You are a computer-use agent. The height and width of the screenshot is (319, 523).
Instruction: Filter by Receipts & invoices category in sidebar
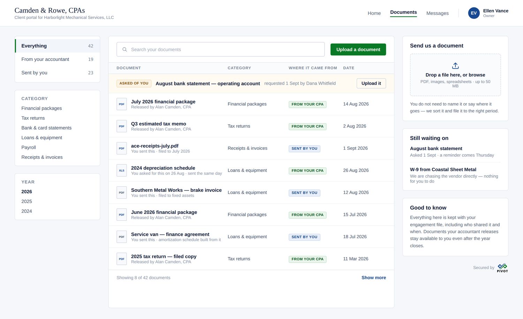(42, 157)
